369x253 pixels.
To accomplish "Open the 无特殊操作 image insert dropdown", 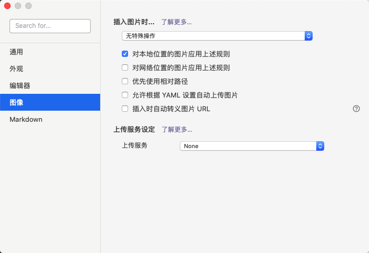I will pos(217,36).
